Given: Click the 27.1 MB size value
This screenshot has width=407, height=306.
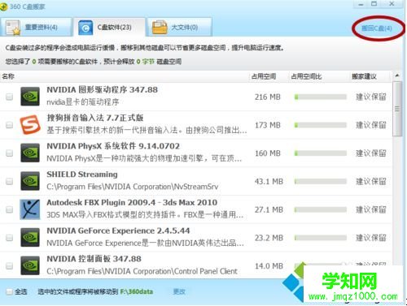Looking at the screenshot, I should pos(269,209).
